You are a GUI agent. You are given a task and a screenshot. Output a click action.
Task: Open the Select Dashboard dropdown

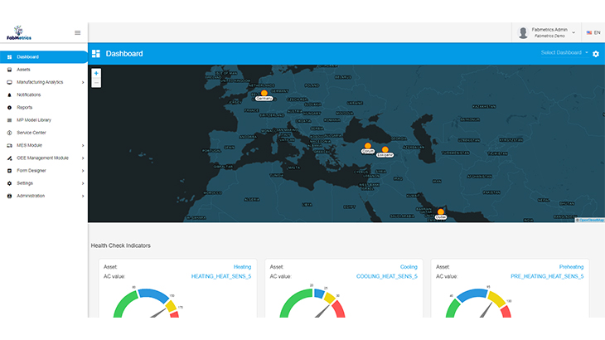564,53
